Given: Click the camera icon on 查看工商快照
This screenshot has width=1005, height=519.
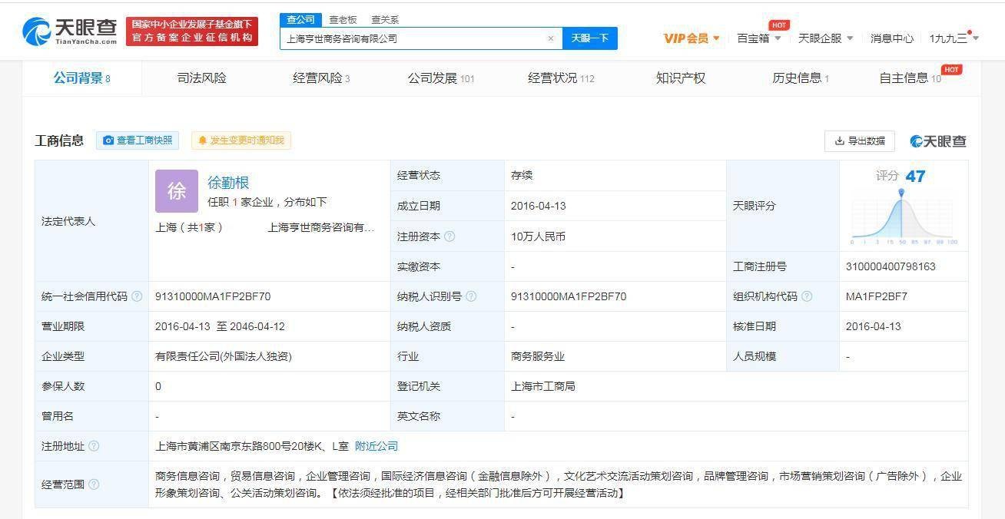Looking at the screenshot, I should click(108, 140).
